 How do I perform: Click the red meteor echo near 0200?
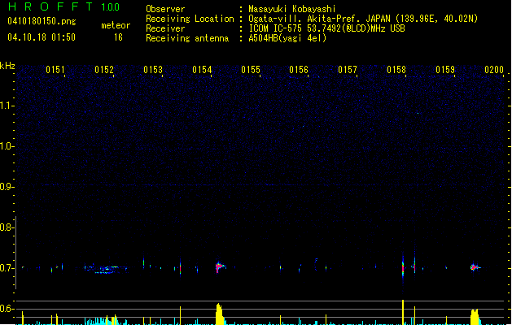coord(474,267)
